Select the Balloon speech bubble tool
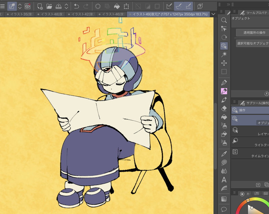Viewport: 269px width, 214px height. click(224, 209)
